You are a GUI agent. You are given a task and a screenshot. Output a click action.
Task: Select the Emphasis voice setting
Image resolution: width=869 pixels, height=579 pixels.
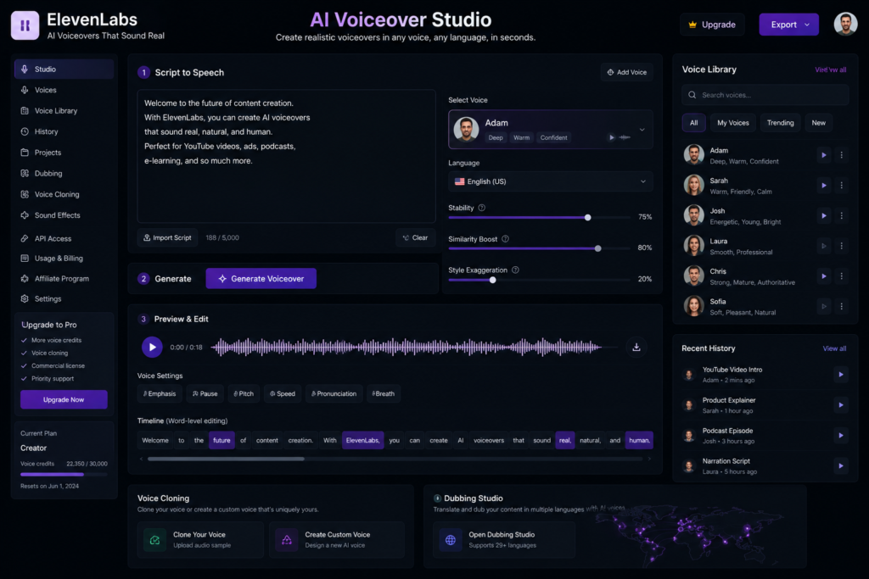click(x=160, y=393)
